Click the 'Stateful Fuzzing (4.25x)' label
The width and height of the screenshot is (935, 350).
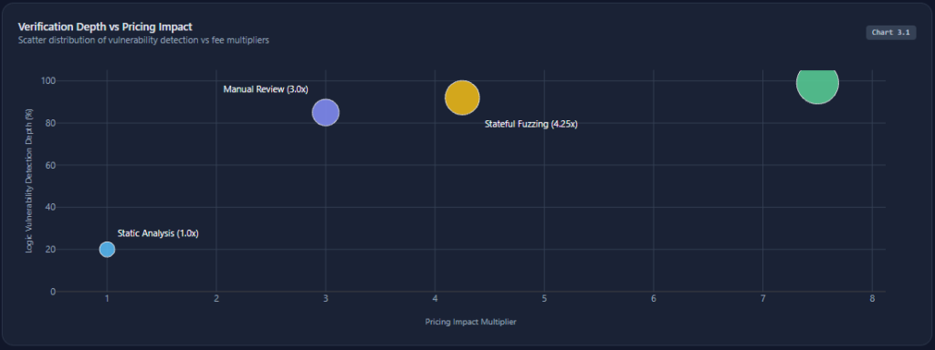(x=531, y=124)
